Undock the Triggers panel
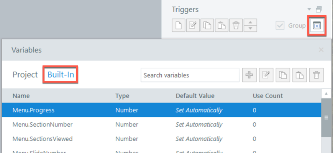Image resolution: width=333 pixels, height=153 pixels. [x=318, y=10]
